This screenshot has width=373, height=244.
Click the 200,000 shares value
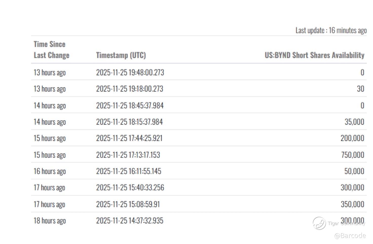tap(352, 138)
